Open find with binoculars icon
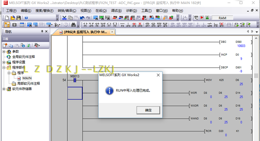The height and width of the screenshot is (141, 260). (x=73, y=25)
